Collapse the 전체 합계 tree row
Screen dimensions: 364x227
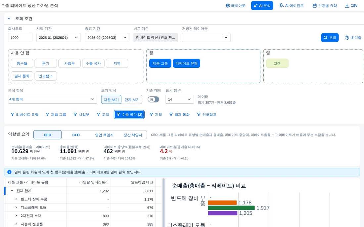coord(12,191)
